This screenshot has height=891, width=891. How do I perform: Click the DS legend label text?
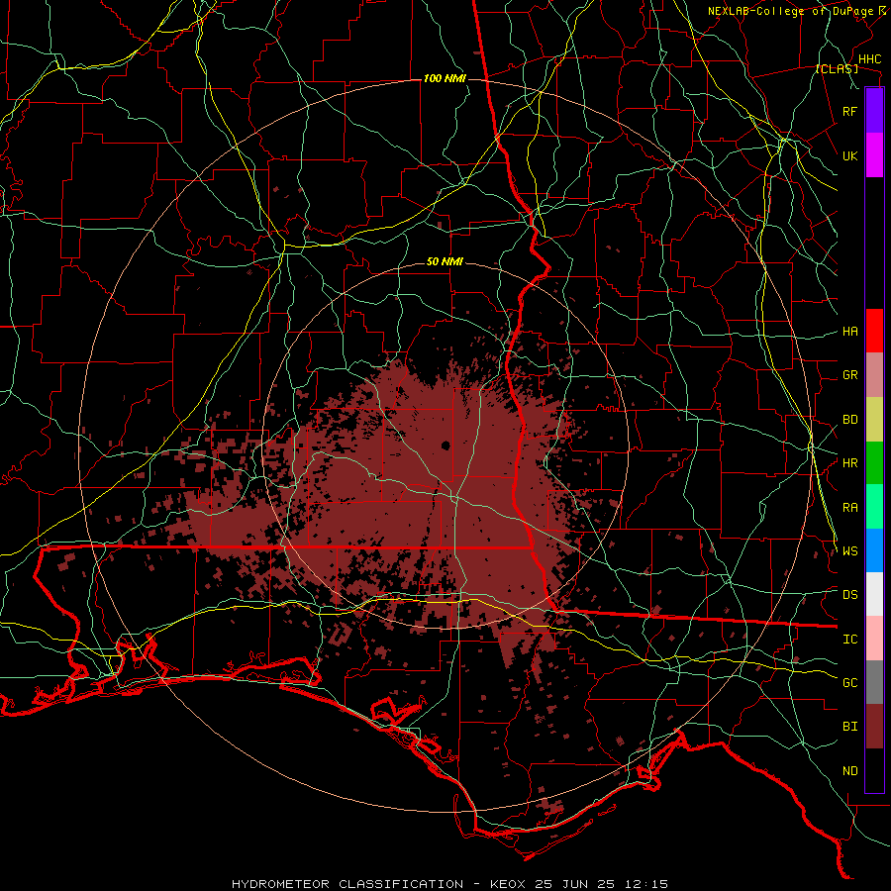[850, 595]
